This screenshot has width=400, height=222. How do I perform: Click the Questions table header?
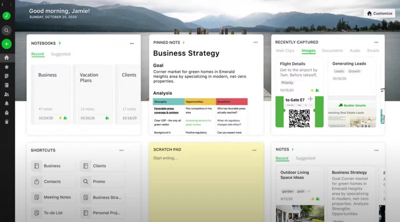pyautogui.click(x=231, y=101)
